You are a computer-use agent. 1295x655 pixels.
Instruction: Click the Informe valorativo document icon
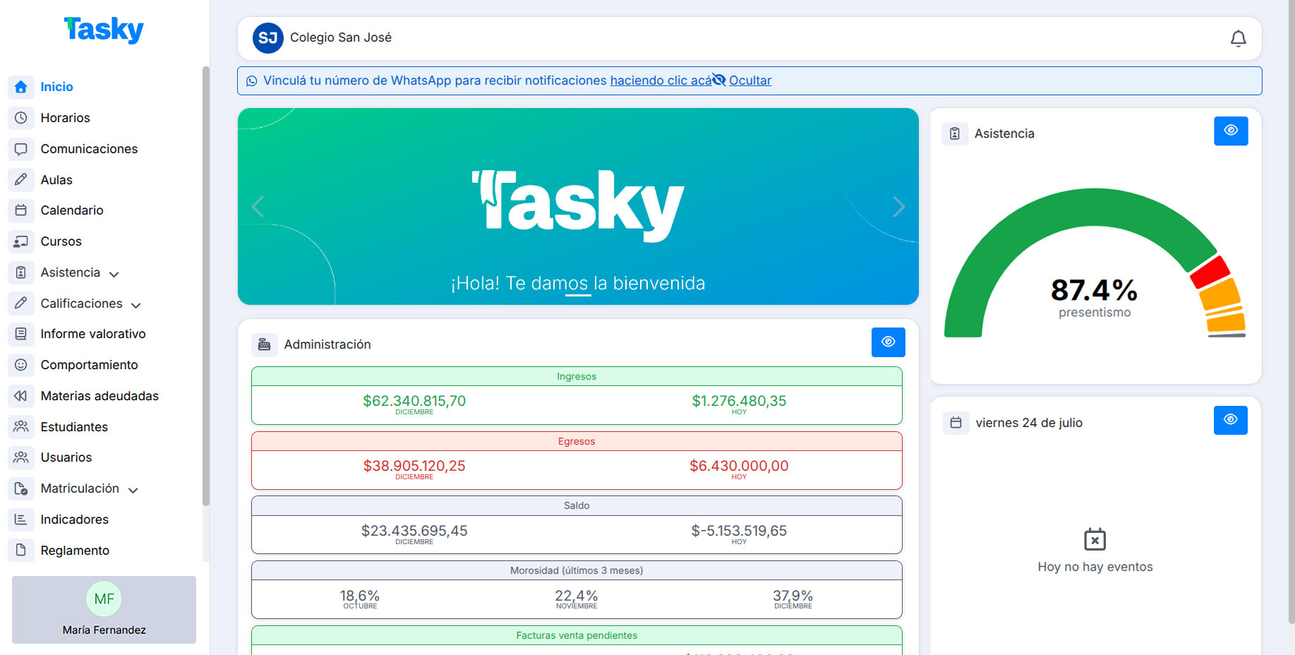coord(21,334)
